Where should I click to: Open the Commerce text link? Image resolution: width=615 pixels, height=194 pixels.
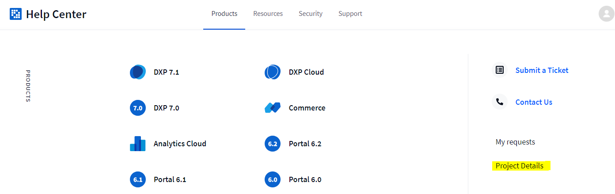click(307, 108)
